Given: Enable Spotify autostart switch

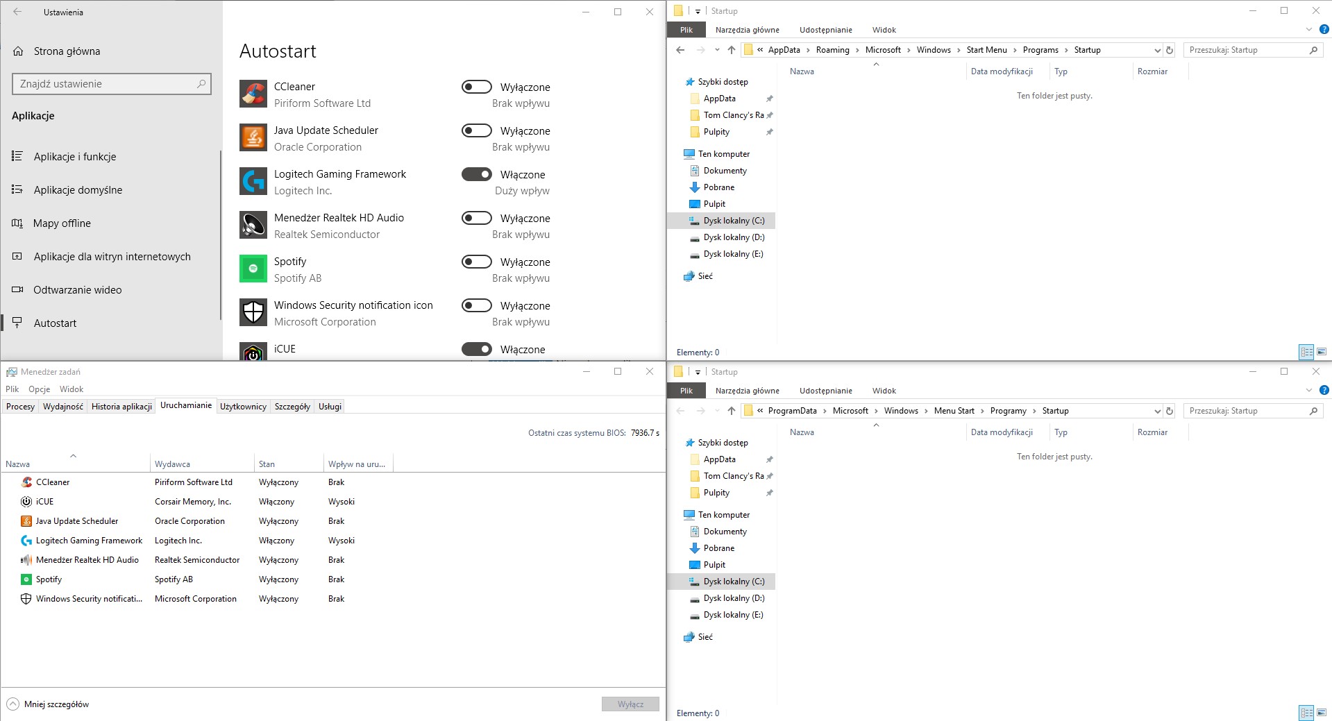Looking at the screenshot, I should [477, 262].
